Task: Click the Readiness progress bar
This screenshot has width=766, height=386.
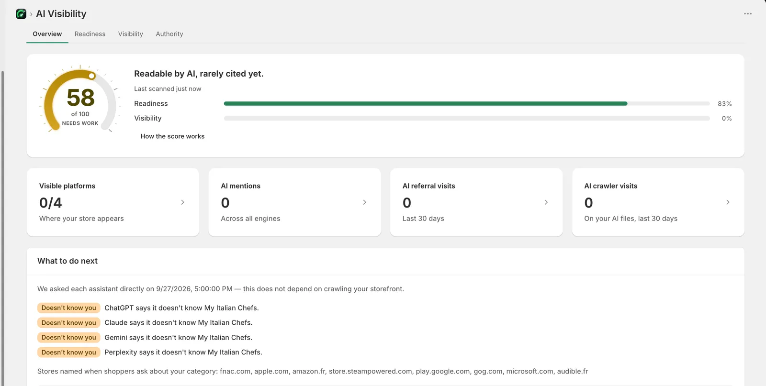Action: (467, 104)
